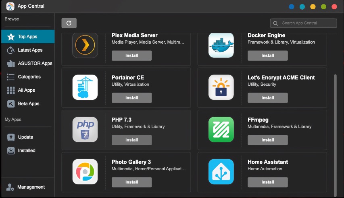Click the search magnifier icon
The width and height of the screenshot is (344, 198).
[275, 23]
